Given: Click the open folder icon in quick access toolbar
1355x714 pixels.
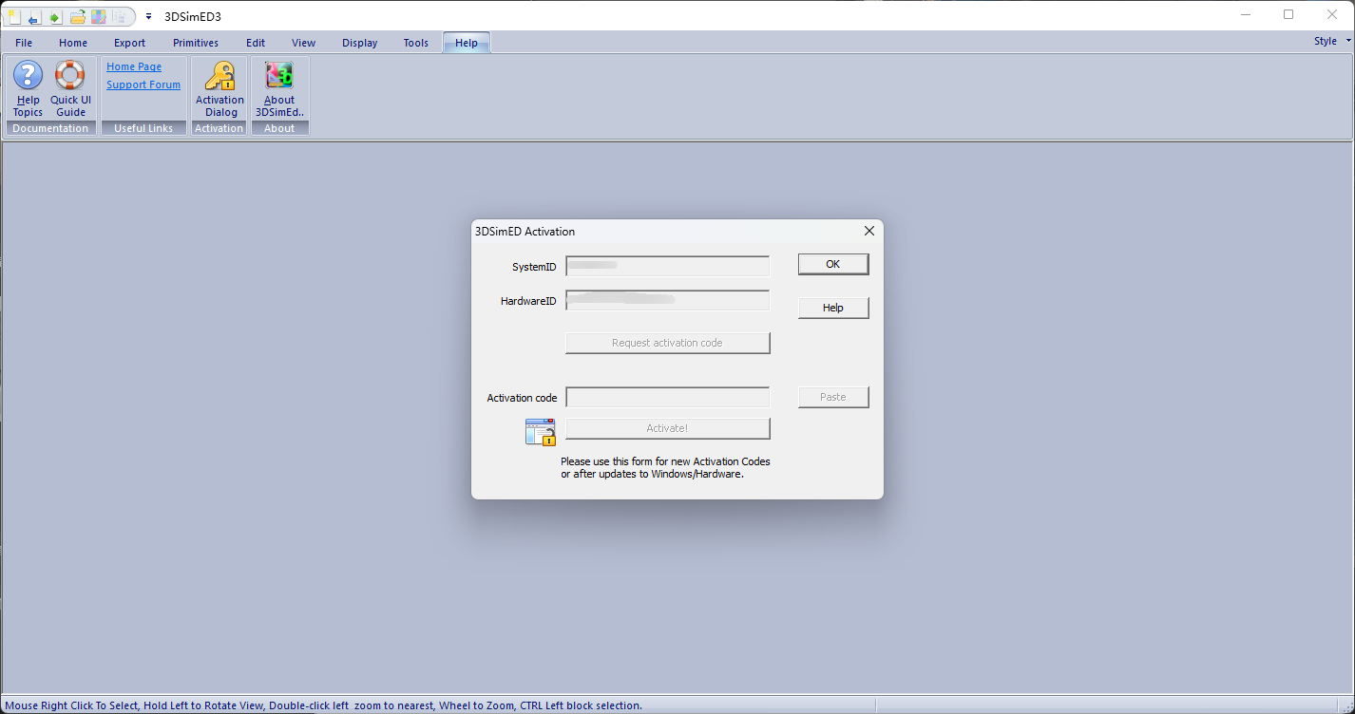Looking at the screenshot, I should coord(77,16).
